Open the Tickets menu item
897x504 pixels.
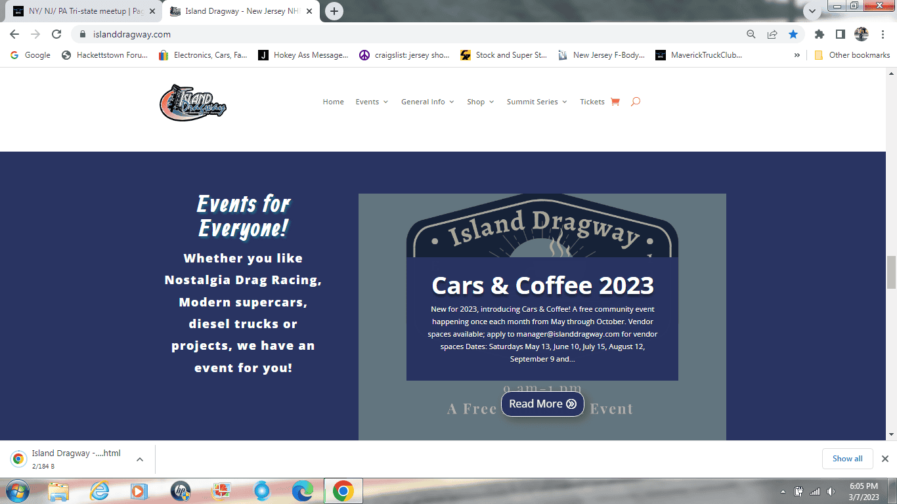(592, 102)
